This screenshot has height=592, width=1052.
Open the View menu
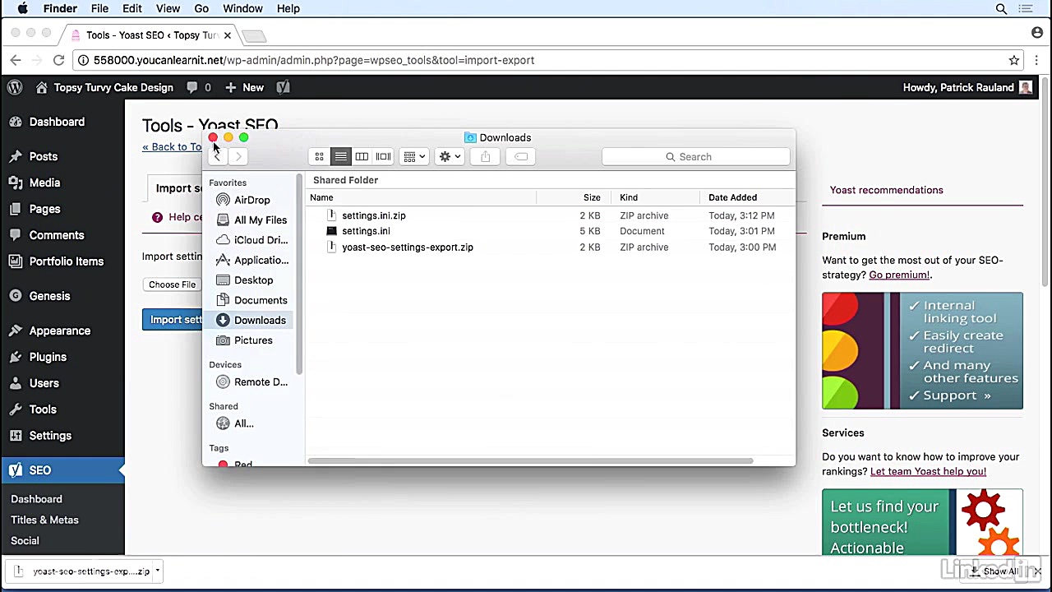pyautogui.click(x=168, y=8)
